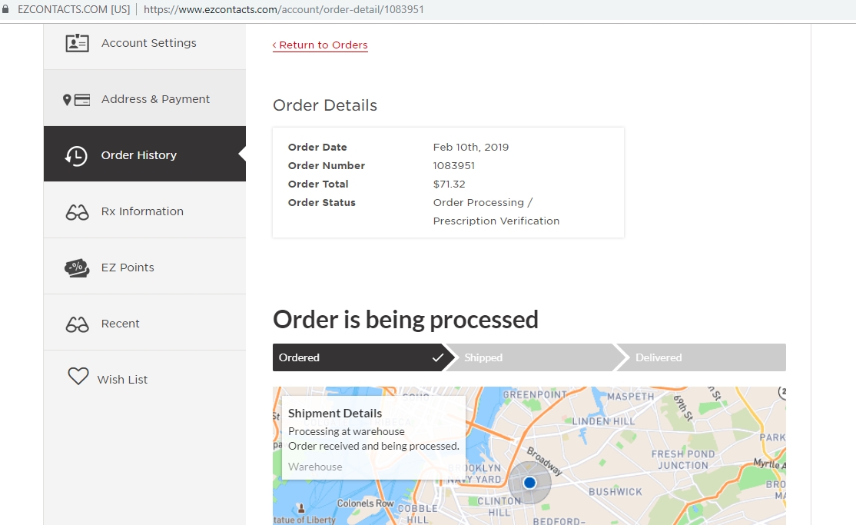
Task: Click the Order History clock icon
Action: coord(76,156)
